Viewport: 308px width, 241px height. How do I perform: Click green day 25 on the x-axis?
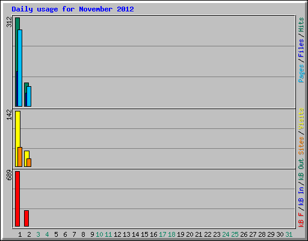[x=235, y=234]
